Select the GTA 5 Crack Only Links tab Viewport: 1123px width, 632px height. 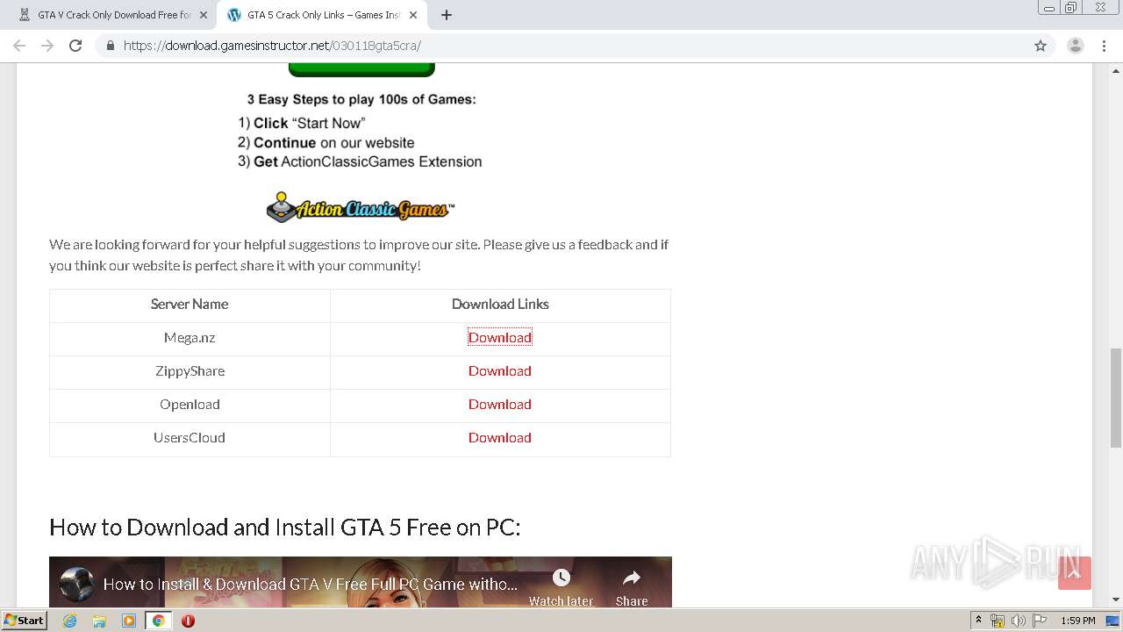[x=323, y=15]
